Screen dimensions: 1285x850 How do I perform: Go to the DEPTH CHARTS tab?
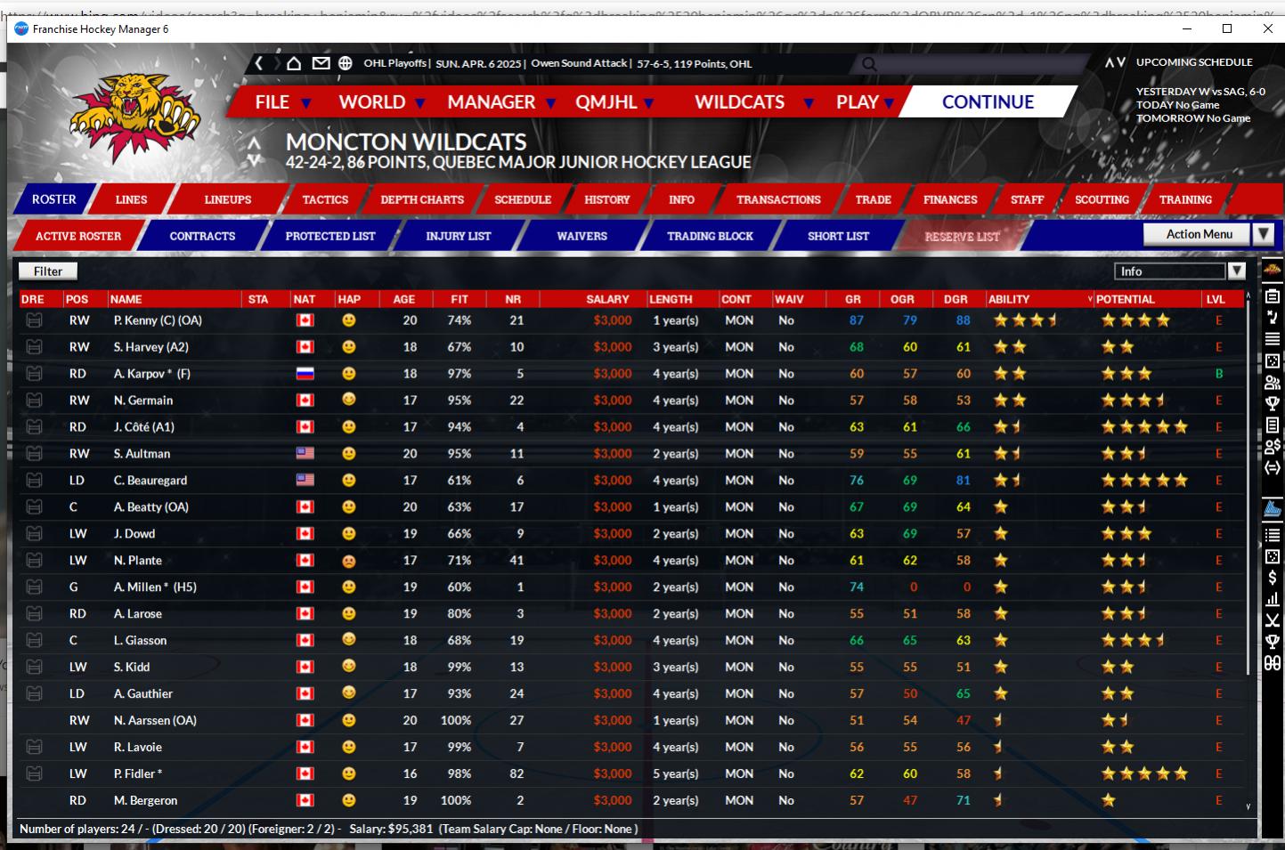pos(422,199)
